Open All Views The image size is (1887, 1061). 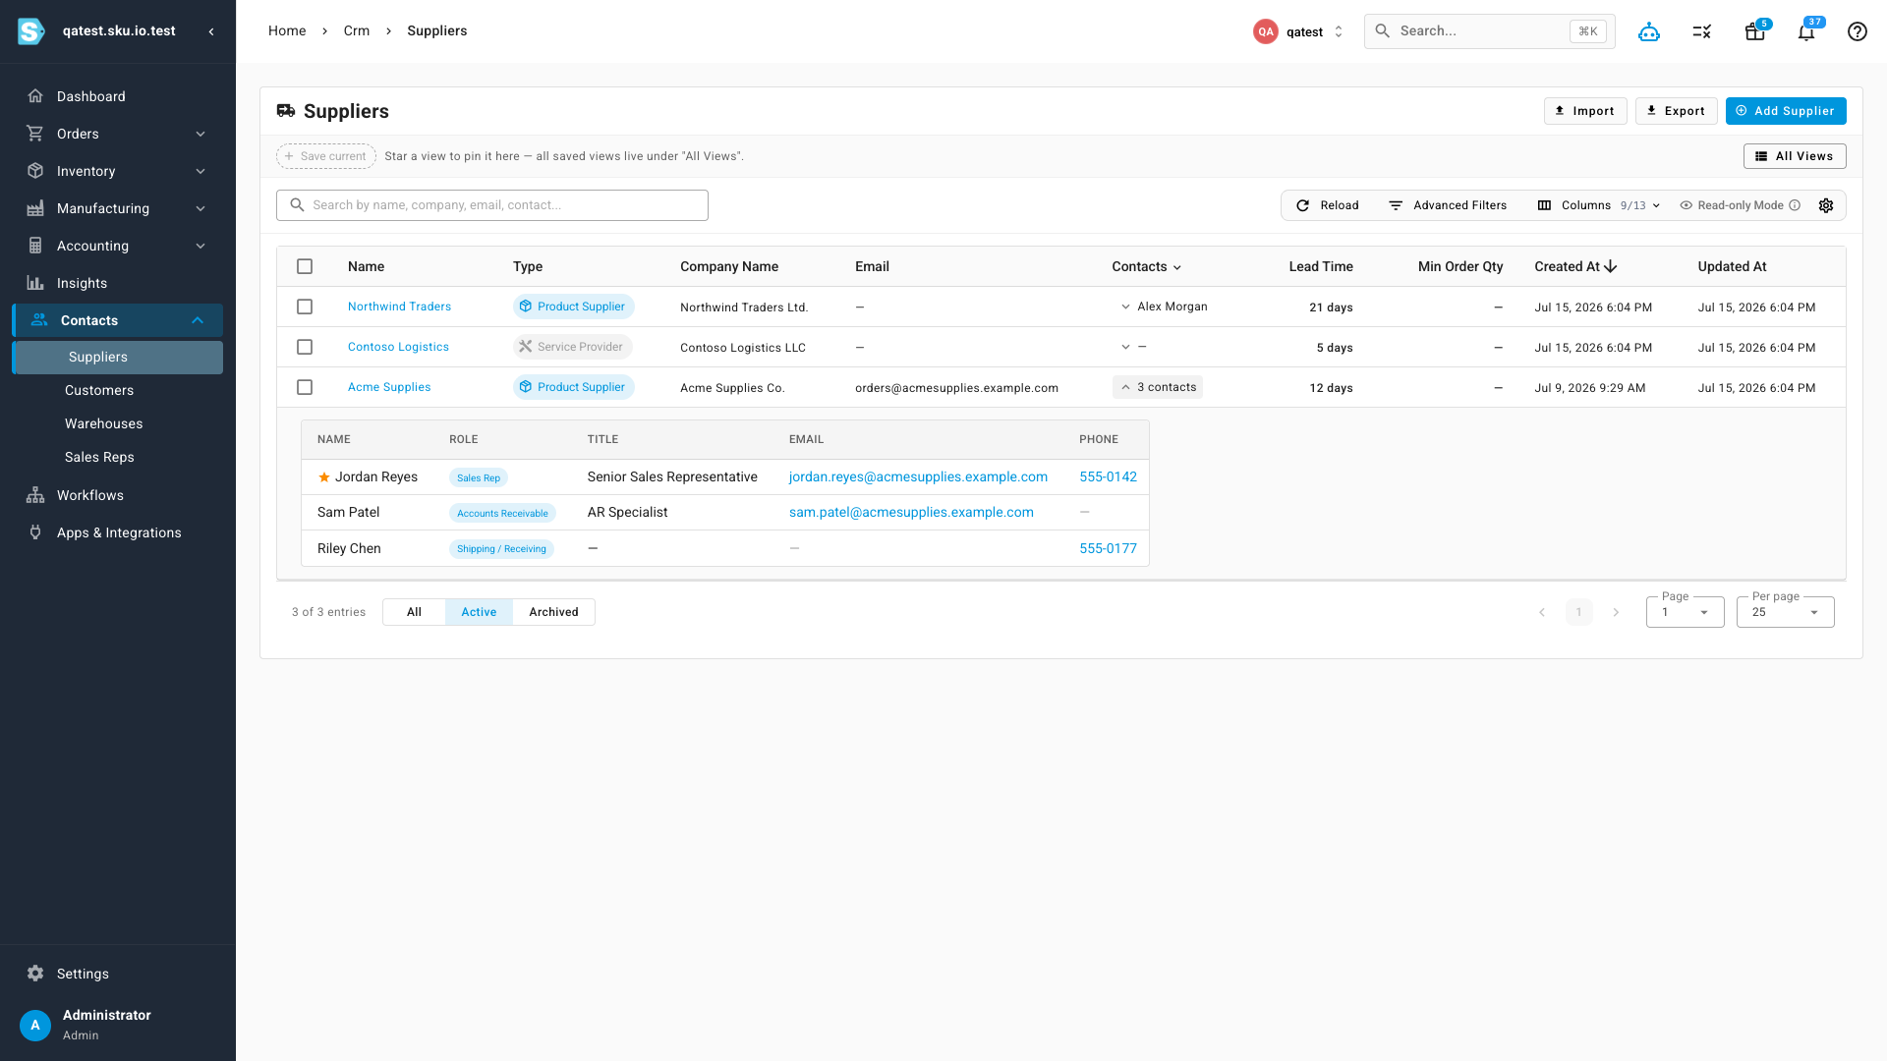[x=1795, y=156]
